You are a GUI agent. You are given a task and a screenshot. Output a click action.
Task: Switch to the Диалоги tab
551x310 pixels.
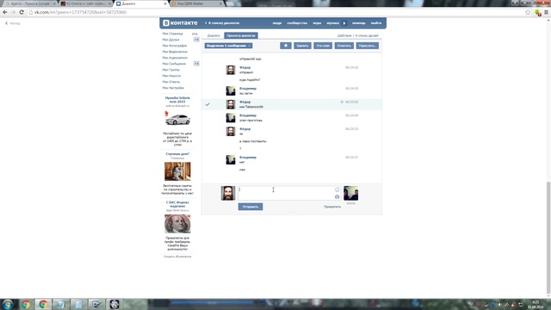click(x=214, y=35)
